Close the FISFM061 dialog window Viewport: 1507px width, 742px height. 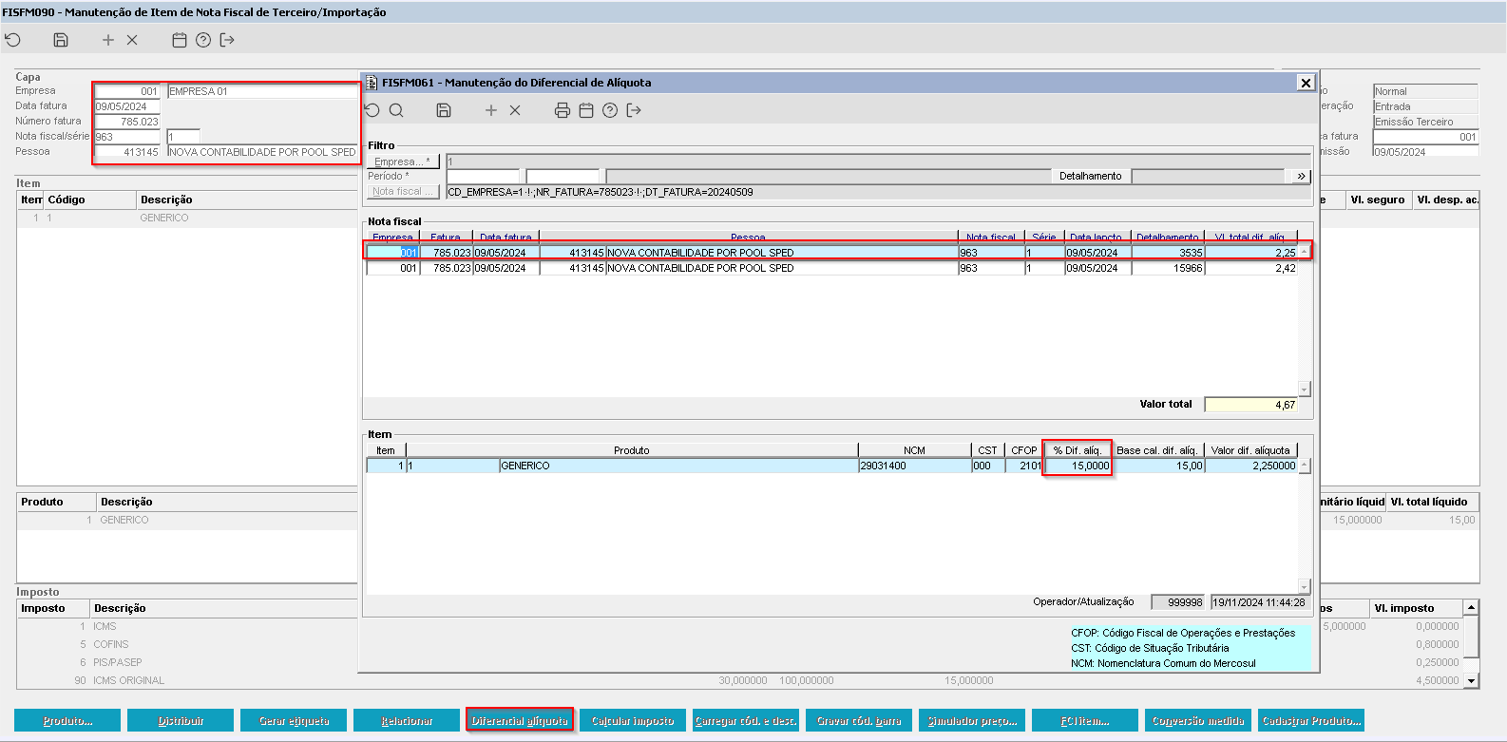1306,83
